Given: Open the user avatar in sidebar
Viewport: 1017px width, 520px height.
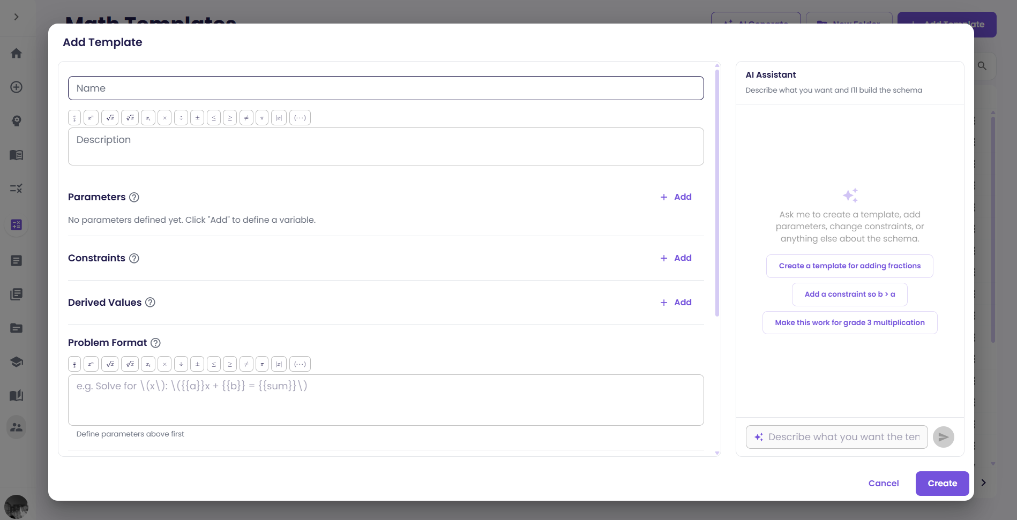Looking at the screenshot, I should coord(16,507).
